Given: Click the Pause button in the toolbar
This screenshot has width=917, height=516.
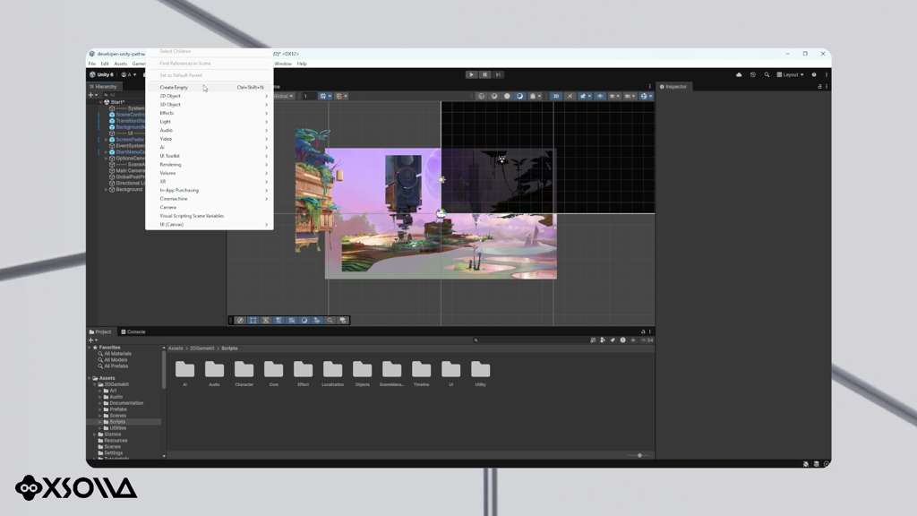Looking at the screenshot, I should click(x=484, y=75).
